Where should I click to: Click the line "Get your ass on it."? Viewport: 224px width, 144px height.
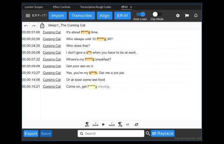(x=80, y=66)
